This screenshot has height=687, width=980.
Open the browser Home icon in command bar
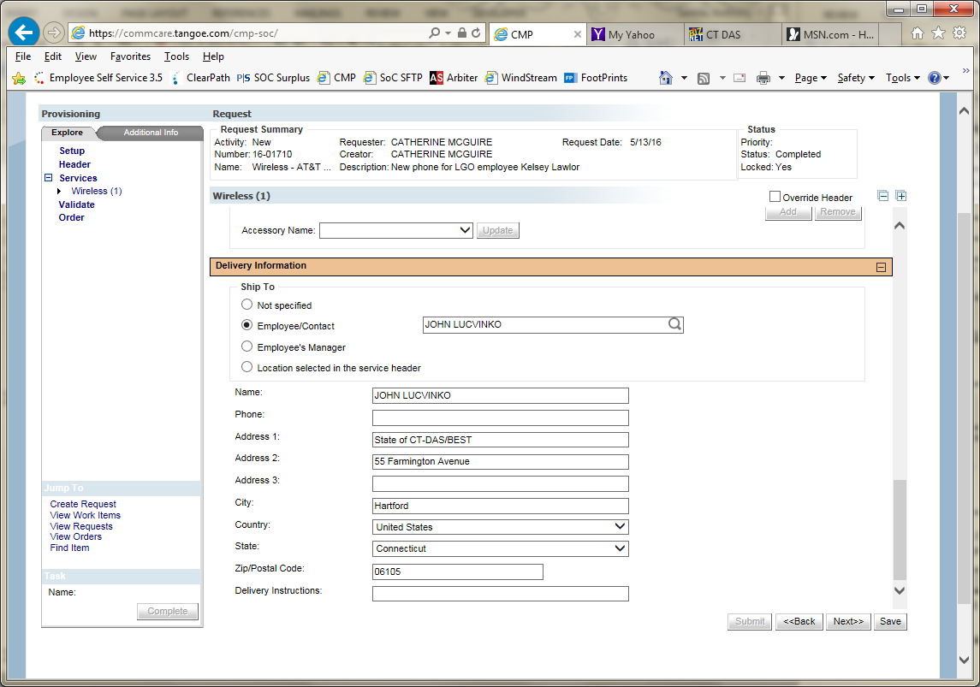click(x=666, y=78)
